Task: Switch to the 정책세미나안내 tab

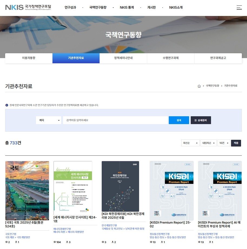Action: (x=123, y=58)
